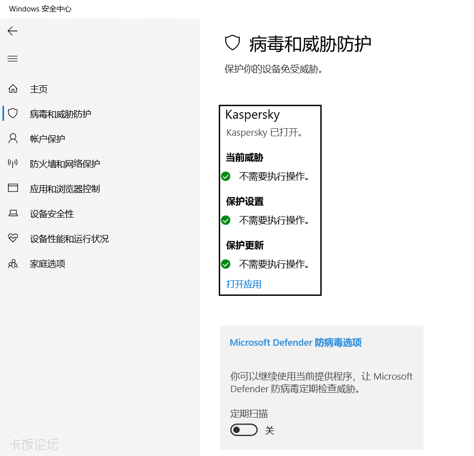The height and width of the screenshot is (456, 474).
Task: Click the back arrow at top left
Action: [12, 30]
